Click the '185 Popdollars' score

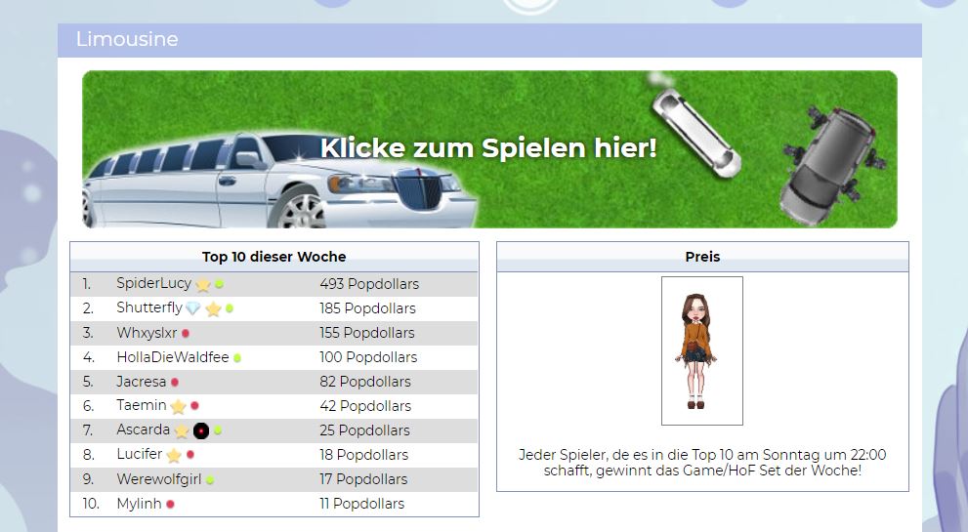(x=367, y=307)
